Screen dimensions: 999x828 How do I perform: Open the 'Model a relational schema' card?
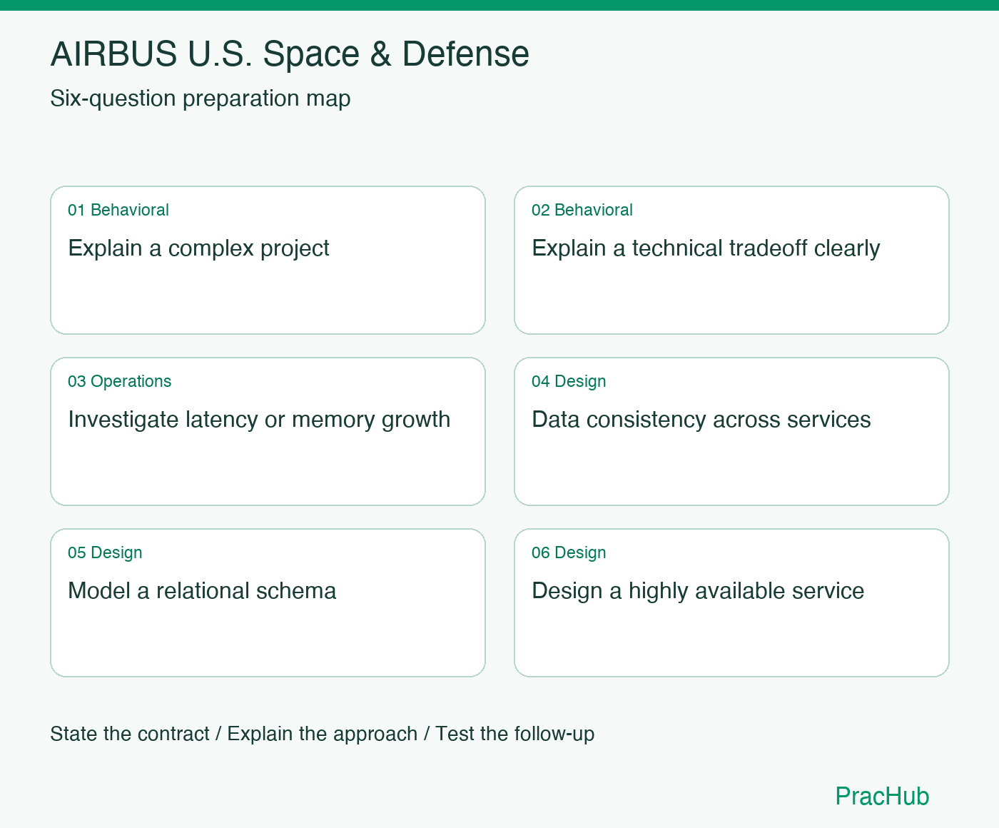[268, 602]
